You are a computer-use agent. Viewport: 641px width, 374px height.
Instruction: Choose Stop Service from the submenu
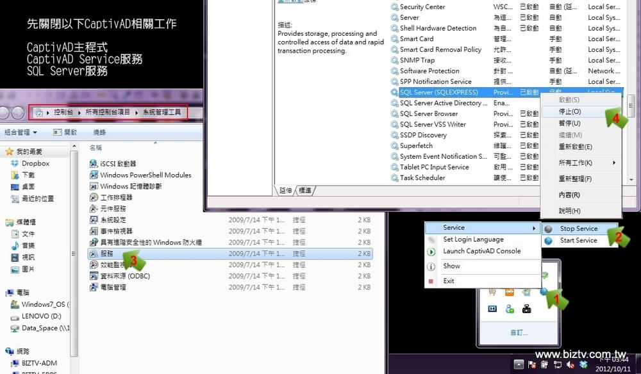coord(578,229)
